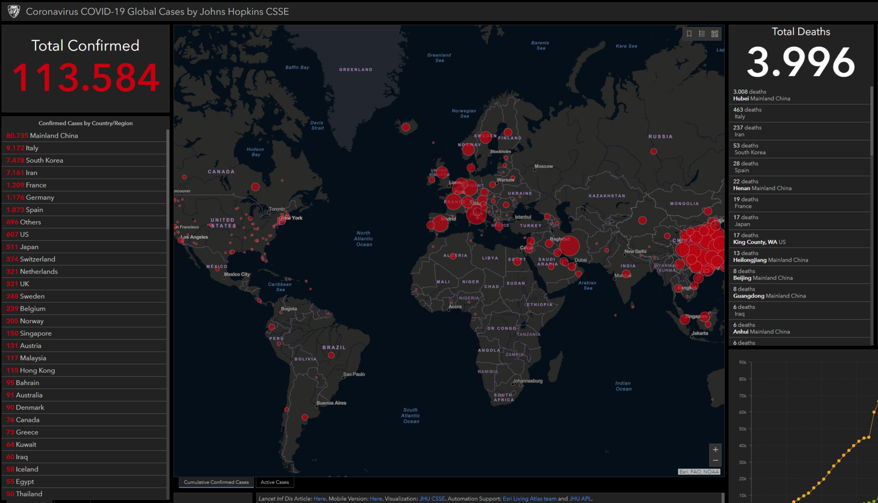Select Belgium in the confirmed list
The width and height of the screenshot is (878, 503).
[84, 309]
